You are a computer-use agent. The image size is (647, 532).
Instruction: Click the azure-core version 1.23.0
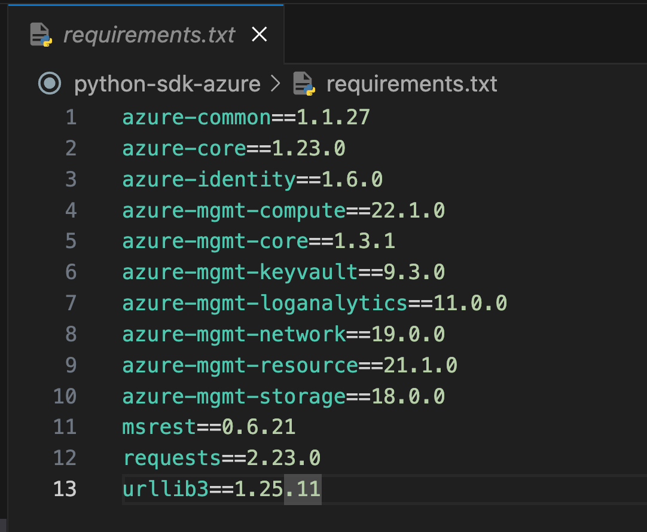(309, 148)
